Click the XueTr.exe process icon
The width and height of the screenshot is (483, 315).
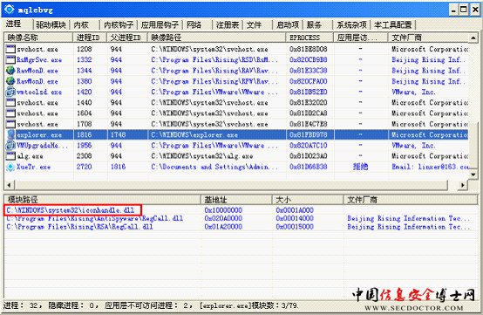[10, 167]
